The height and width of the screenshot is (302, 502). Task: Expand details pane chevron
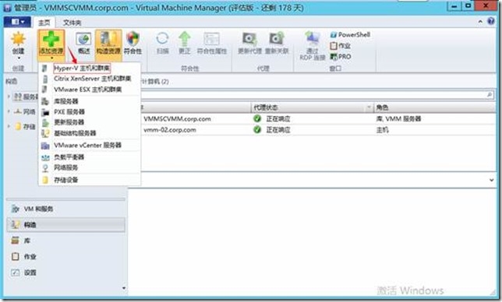491,180
